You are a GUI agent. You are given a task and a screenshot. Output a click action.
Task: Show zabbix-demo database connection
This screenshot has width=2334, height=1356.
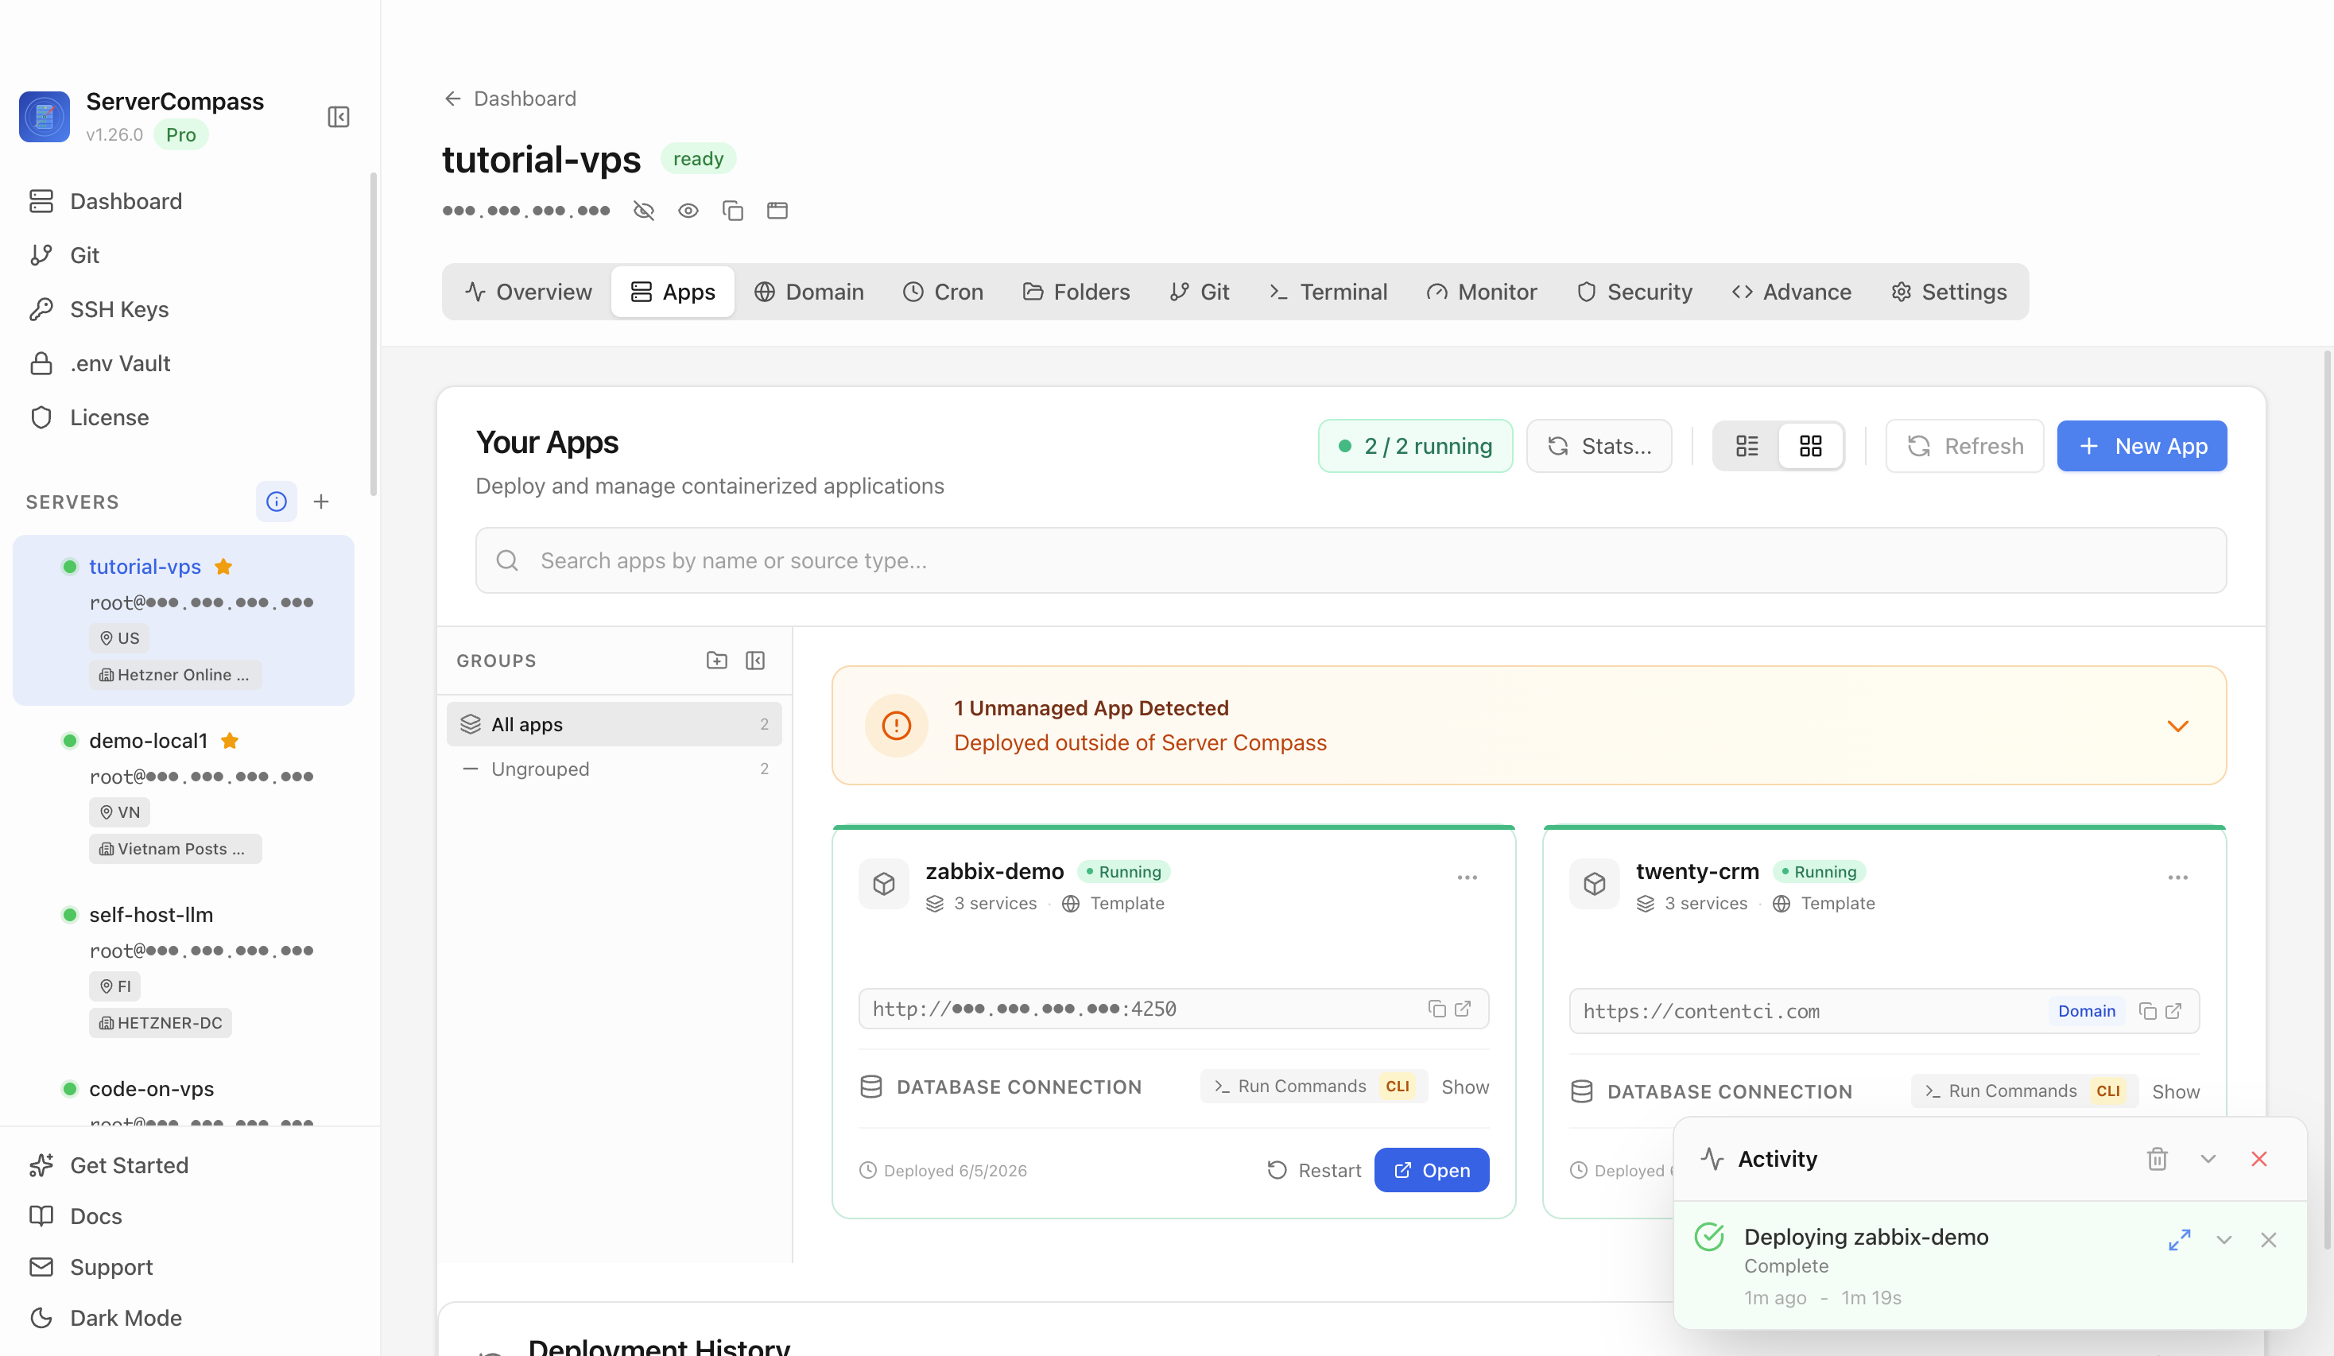1465,1087
